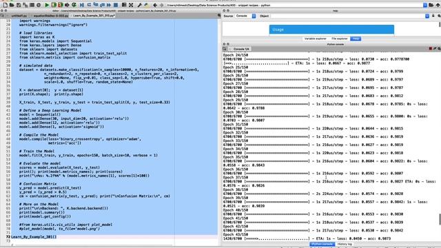Save all files icon
Screen dimensions: 441x248
pyautogui.click(x=25, y=5)
